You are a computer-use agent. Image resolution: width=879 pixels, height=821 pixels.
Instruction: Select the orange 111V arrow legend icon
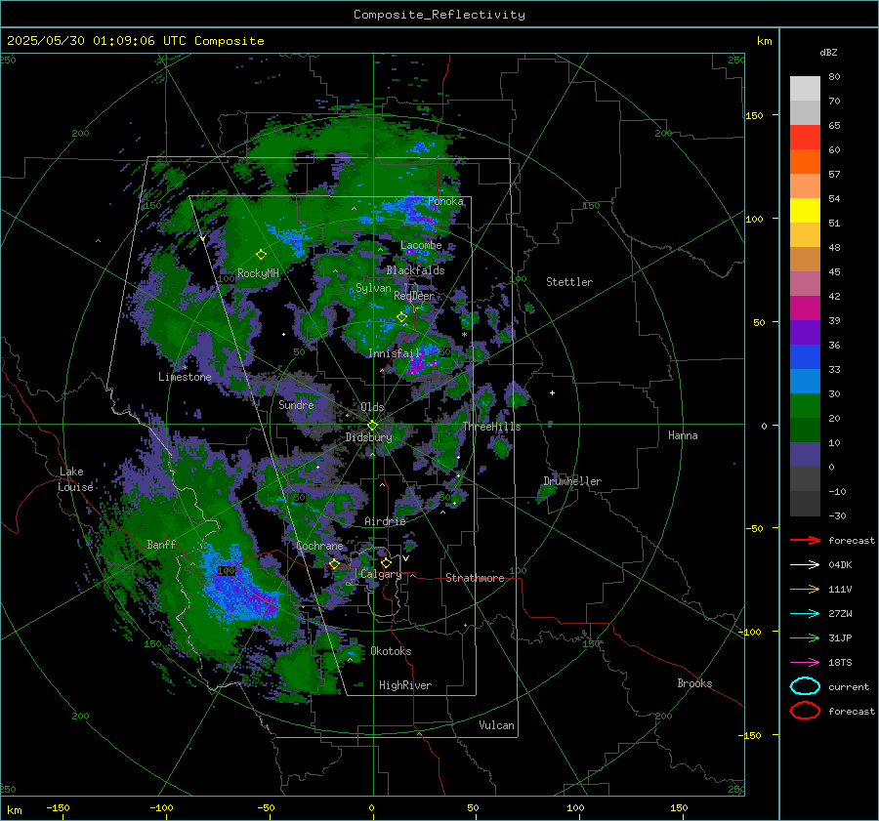805,589
